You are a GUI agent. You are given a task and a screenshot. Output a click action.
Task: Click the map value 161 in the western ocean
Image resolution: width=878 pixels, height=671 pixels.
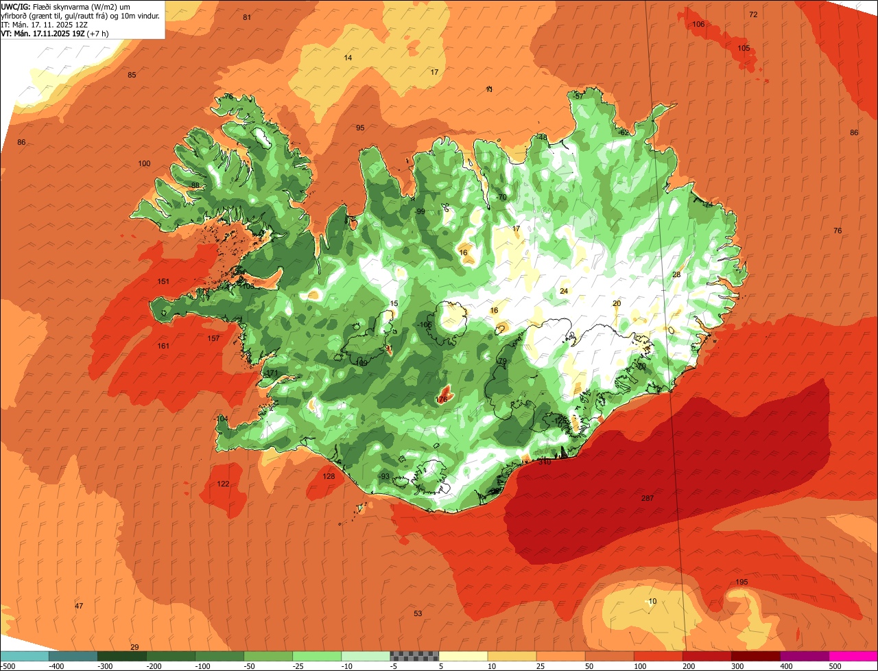tap(163, 346)
